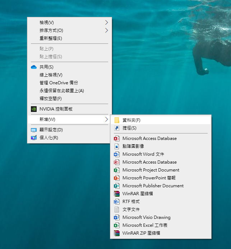Expand the 檢視(V) submenu arrow
This screenshot has height=249, width=231.
[x=106, y=23]
